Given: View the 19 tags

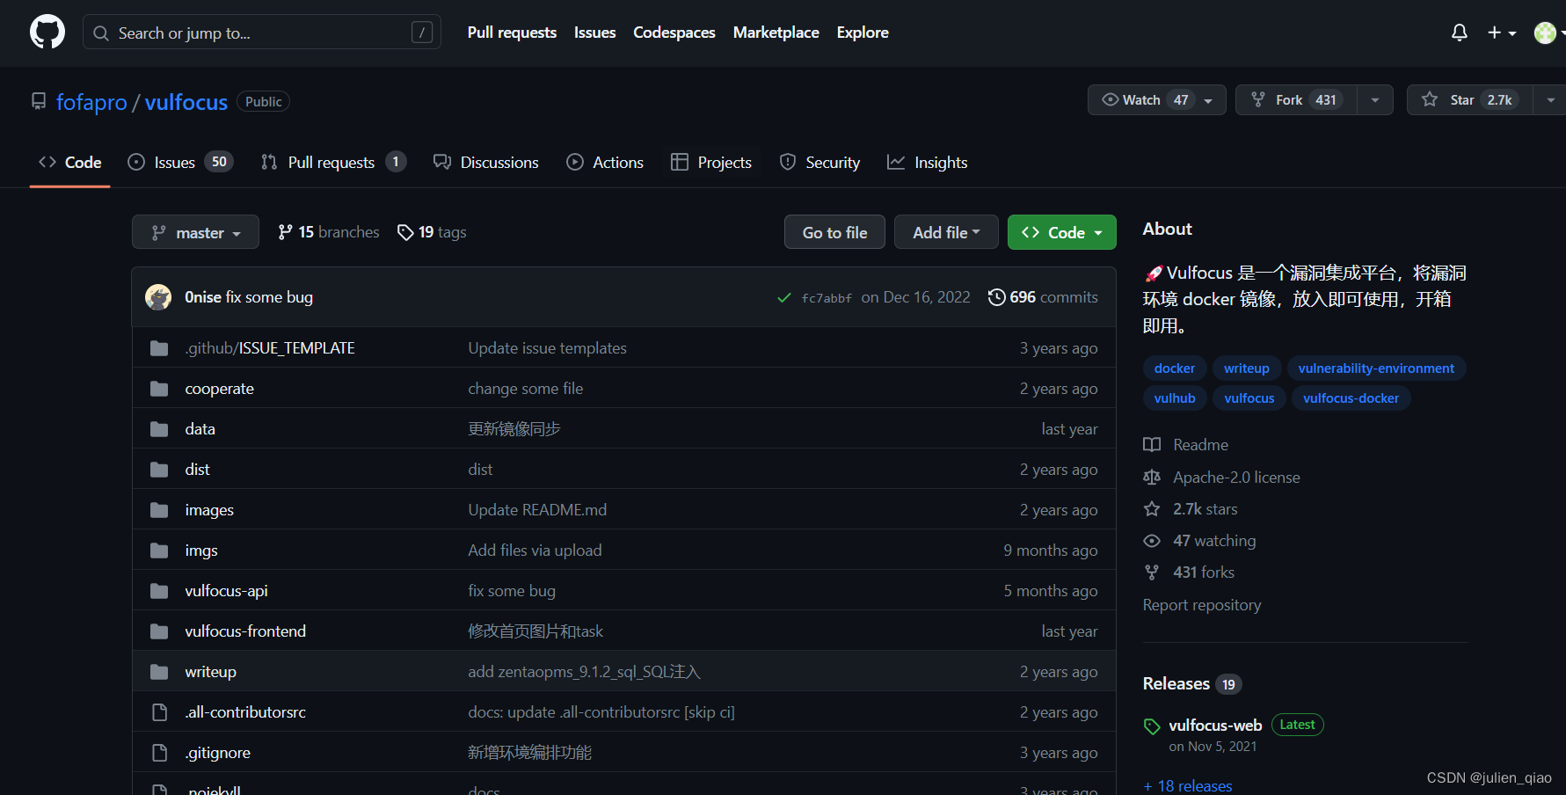Looking at the screenshot, I should (432, 232).
